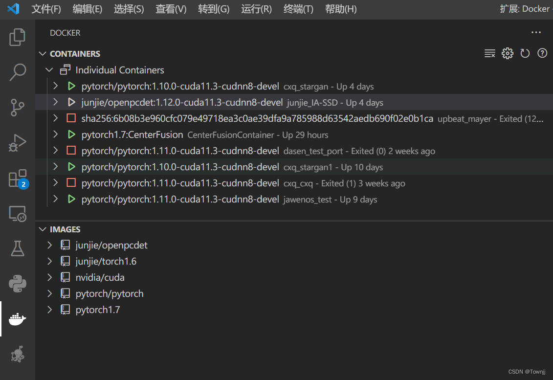Image resolution: width=553 pixels, height=380 pixels.
Task: Open the Run and Debug view
Action: [x=17, y=143]
